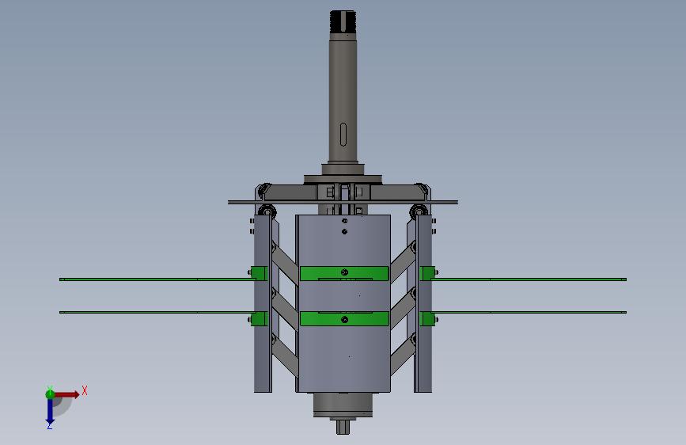Select the keyway slot on the vertical shaft
The height and width of the screenshot is (445, 686).
pos(343,134)
